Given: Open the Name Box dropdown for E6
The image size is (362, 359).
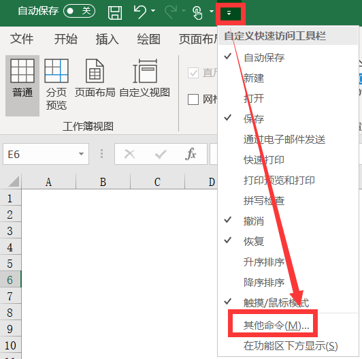Looking at the screenshot, I should pyautogui.click(x=81, y=154).
